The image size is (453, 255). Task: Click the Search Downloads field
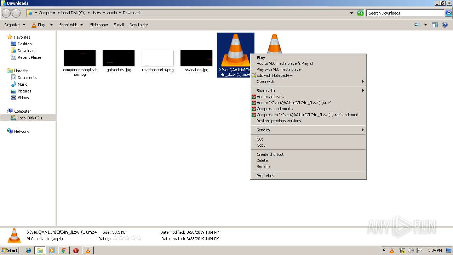click(405, 13)
